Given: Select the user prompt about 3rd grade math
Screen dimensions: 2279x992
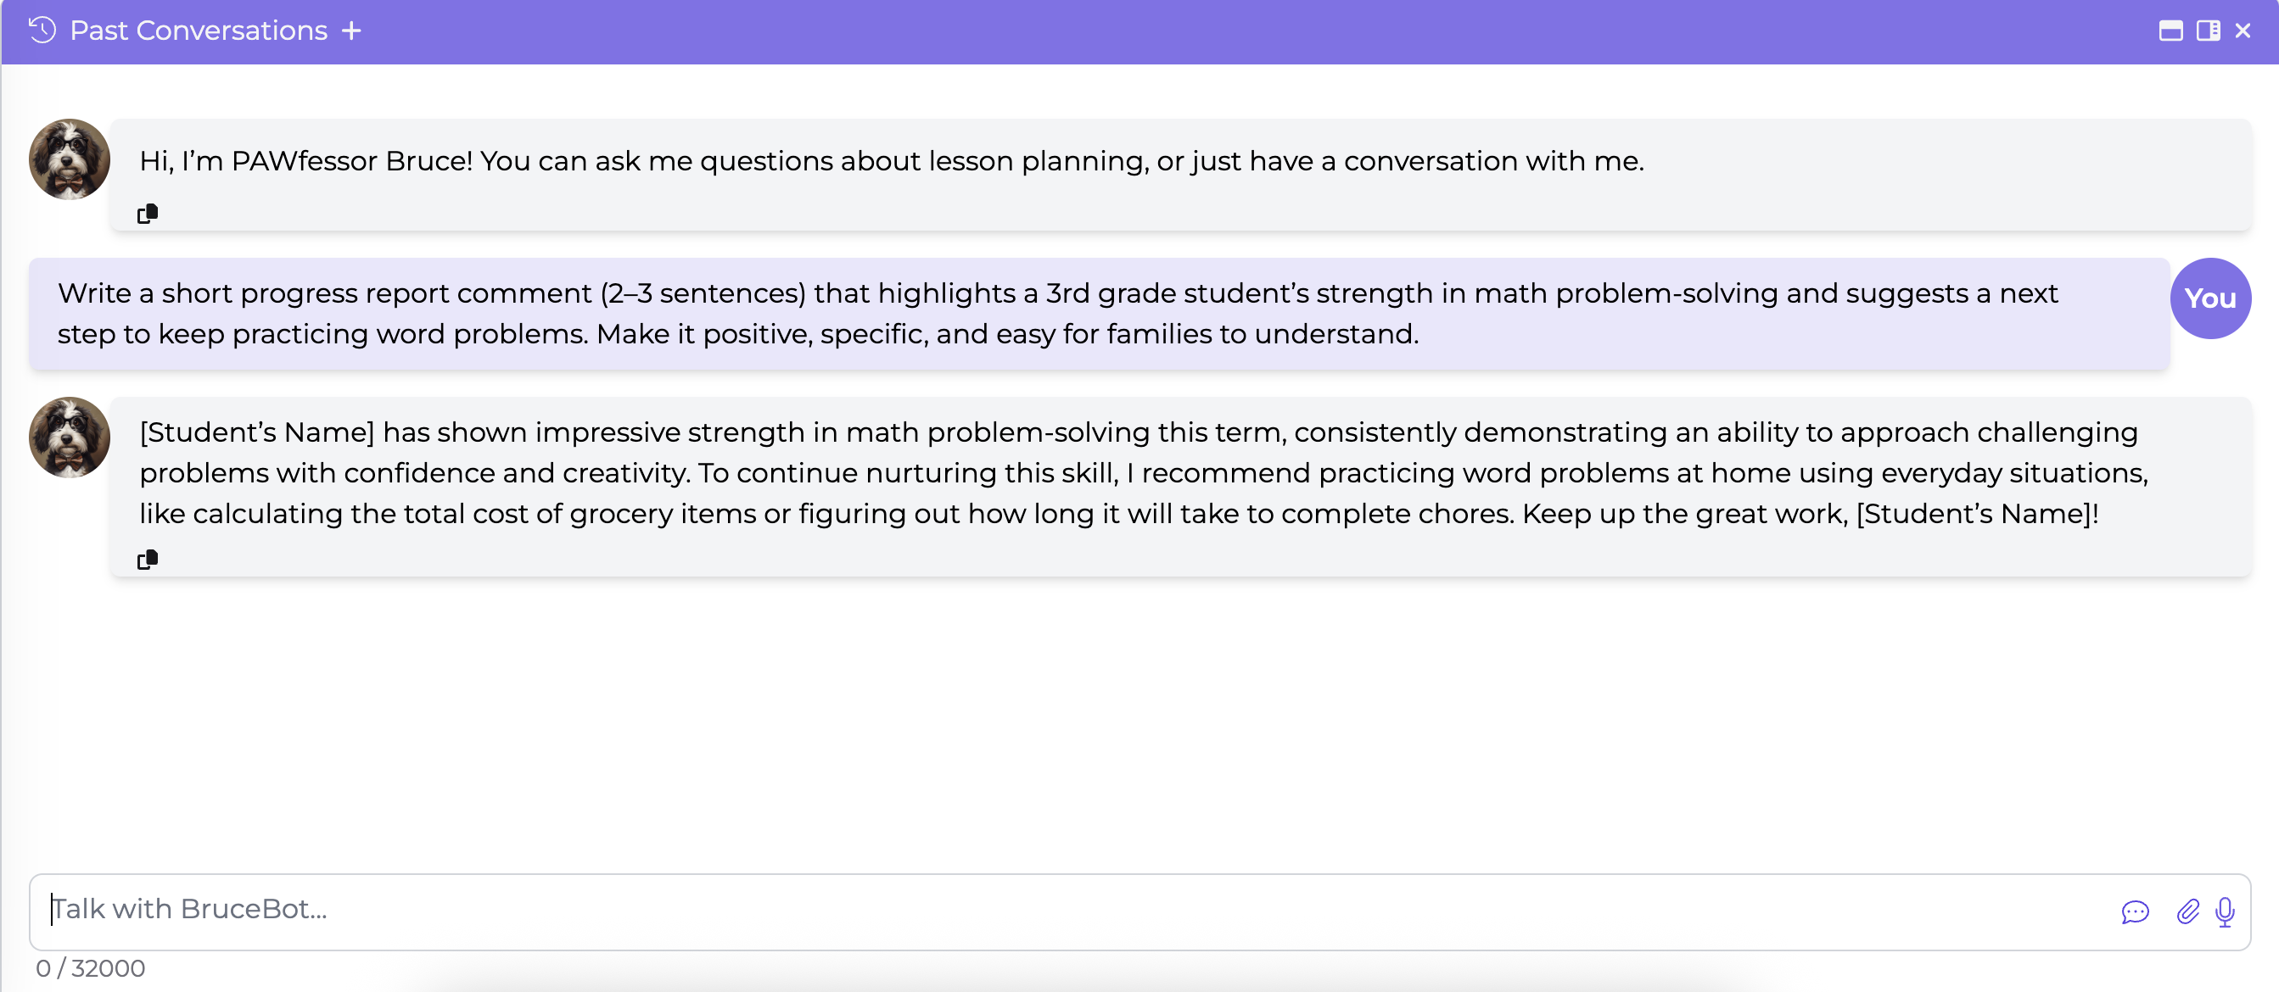Looking at the screenshot, I should [1057, 314].
